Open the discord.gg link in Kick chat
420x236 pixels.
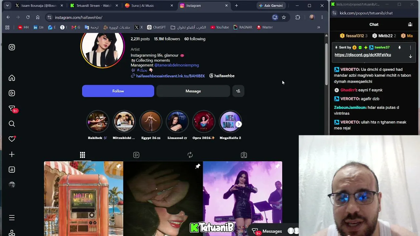tap(363, 55)
